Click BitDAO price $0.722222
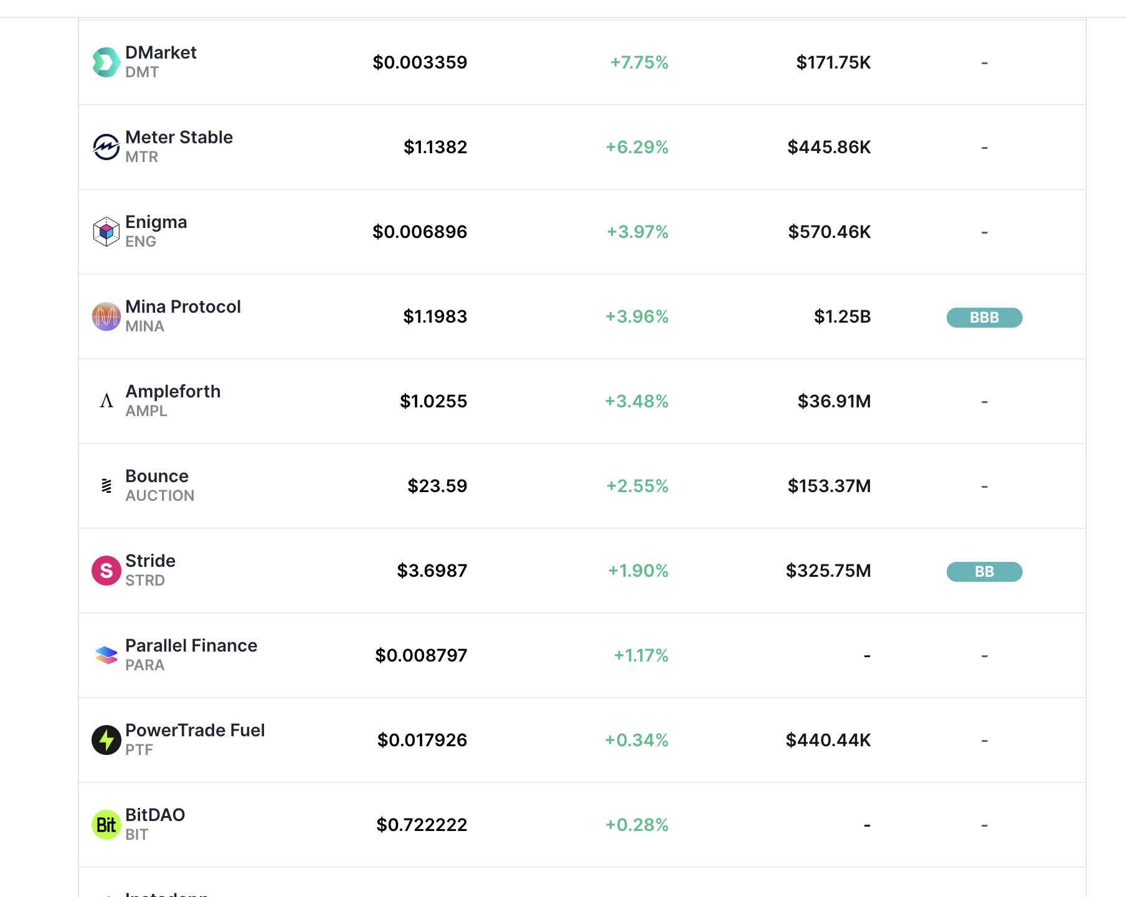Image resolution: width=1126 pixels, height=897 pixels. (422, 825)
